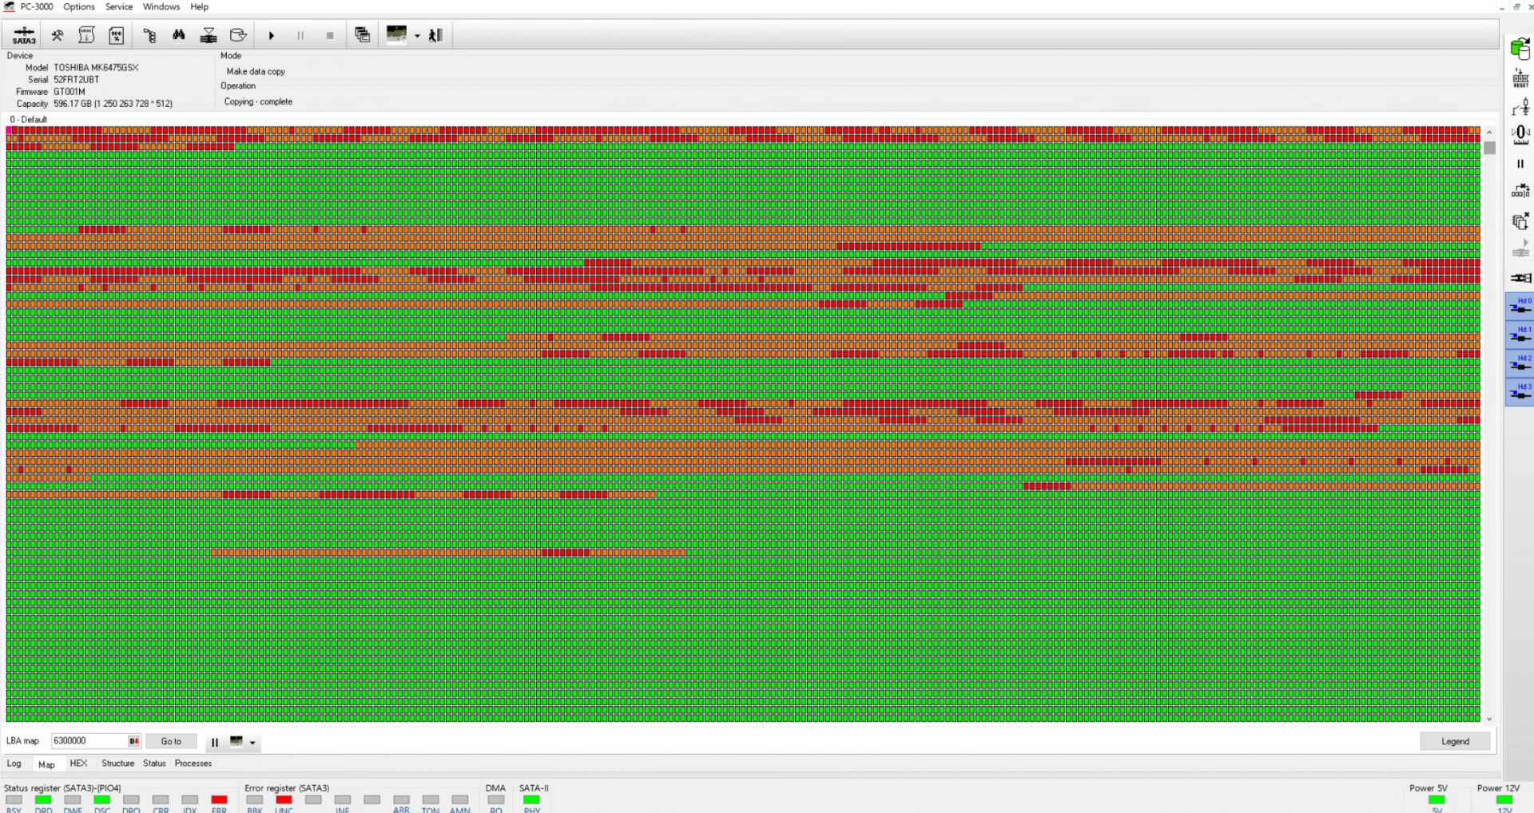Click the red UNC error indicator
This screenshot has height=813, width=1534.
pos(284,799)
